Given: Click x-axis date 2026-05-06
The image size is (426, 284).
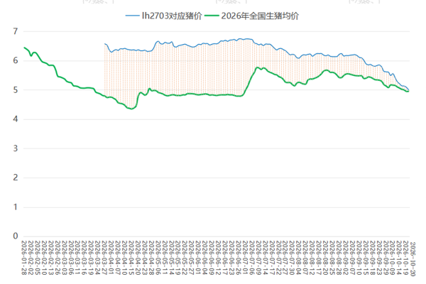Looking at the screenshot, I should [158, 258].
